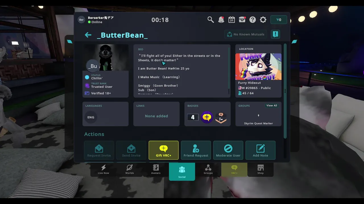Open the gift box icon in header
Screen dimensions: 364x204
pyautogui.click(x=242, y=20)
